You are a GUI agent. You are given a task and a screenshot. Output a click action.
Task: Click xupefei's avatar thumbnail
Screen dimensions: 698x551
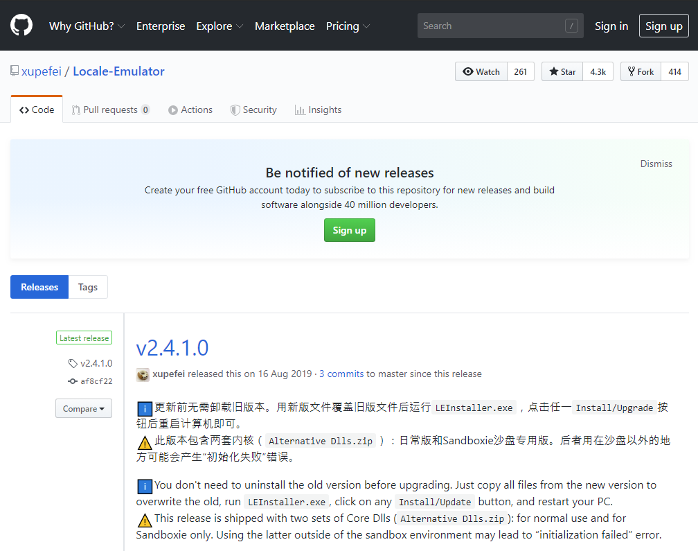[x=143, y=374]
